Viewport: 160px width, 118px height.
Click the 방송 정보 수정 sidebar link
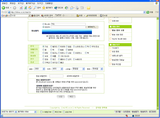pos(118,30)
